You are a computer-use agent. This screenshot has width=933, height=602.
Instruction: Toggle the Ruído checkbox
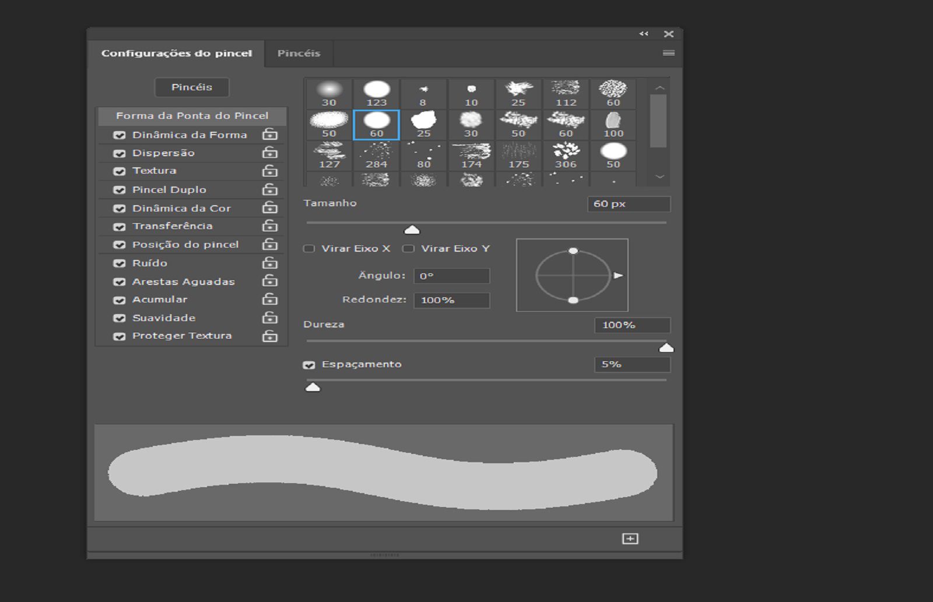(120, 263)
